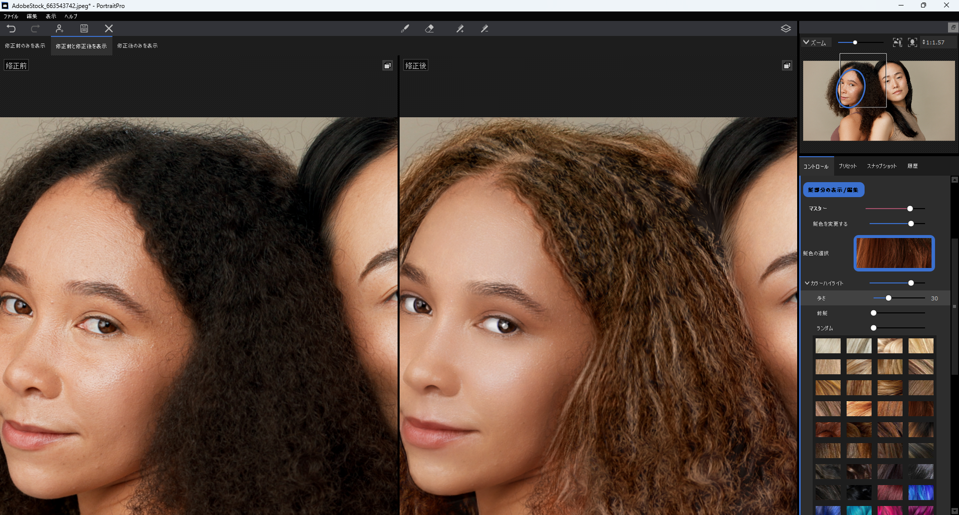Screen dimensions: 959x515
Task: Click the add person icon
Action: (59, 28)
